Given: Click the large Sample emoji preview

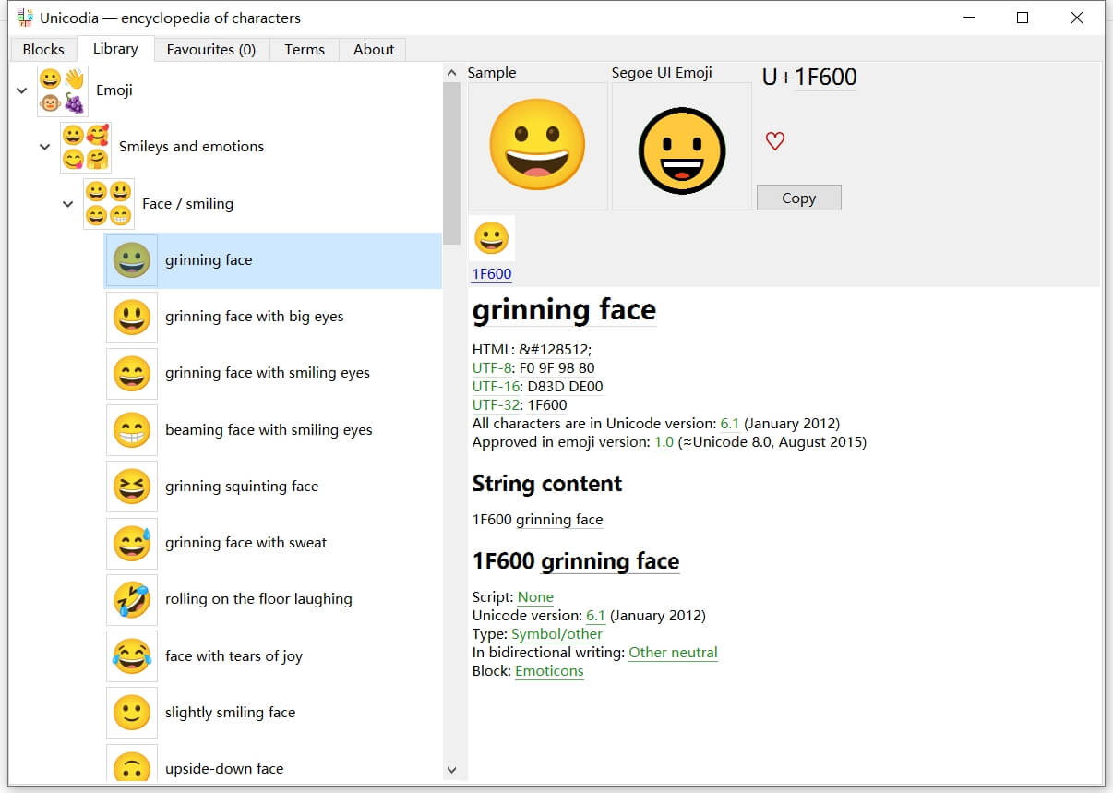Looking at the screenshot, I should [538, 147].
